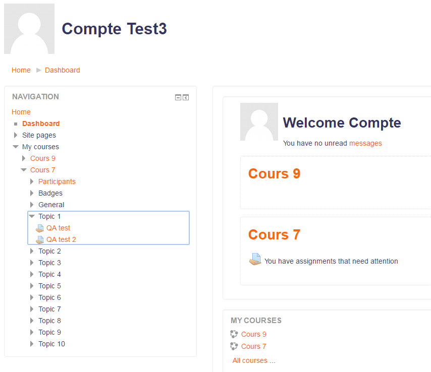Open Cours 9 heading in course overview
Viewport: 431px width, 372px height.
click(274, 173)
